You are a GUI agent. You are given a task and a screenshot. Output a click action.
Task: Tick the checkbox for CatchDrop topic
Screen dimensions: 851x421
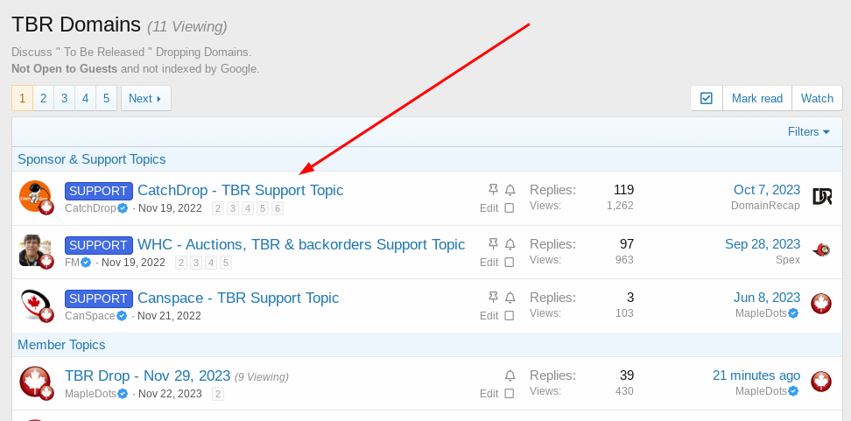pyautogui.click(x=509, y=207)
